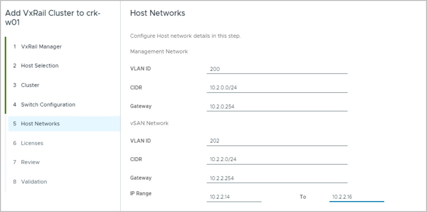Click the IP Range start field 10.2.2.14
This screenshot has height=212, width=427.
coord(234,197)
